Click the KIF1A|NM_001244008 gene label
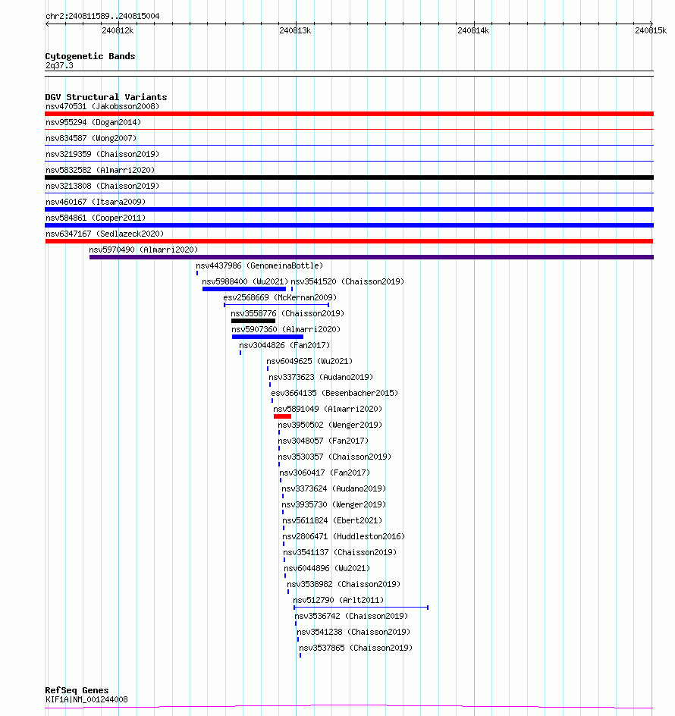This screenshot has height=716, width=675. [86, 699]
